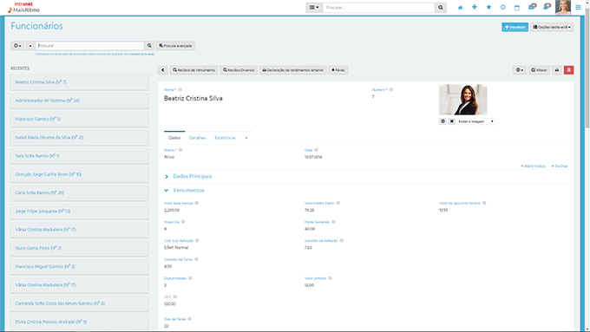Screen dimensions: 590x332
Task: Select the Dados tab
Action: pyautogui.click(x=174, y=138)
